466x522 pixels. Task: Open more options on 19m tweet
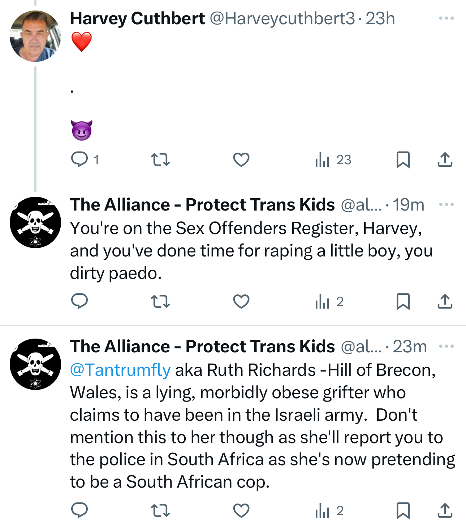tap(446, 204)
